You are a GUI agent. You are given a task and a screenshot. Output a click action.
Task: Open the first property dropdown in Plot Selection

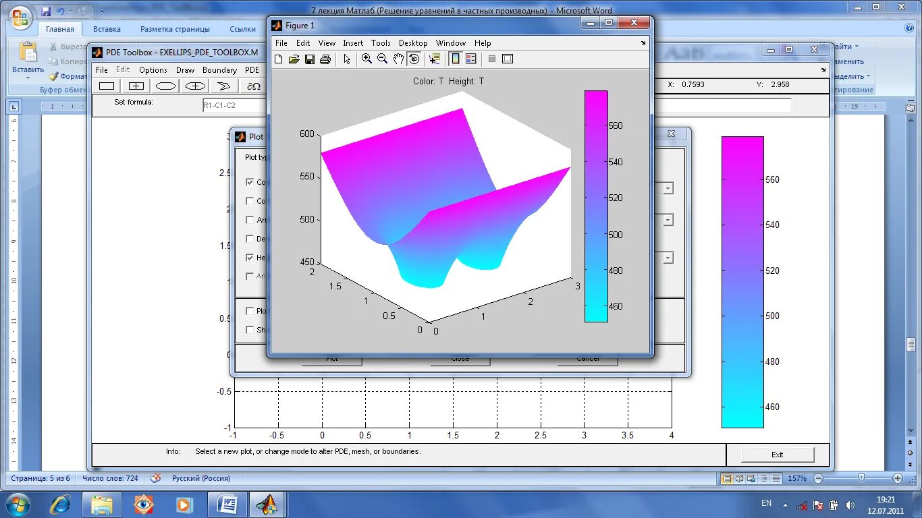click(666, 188)
